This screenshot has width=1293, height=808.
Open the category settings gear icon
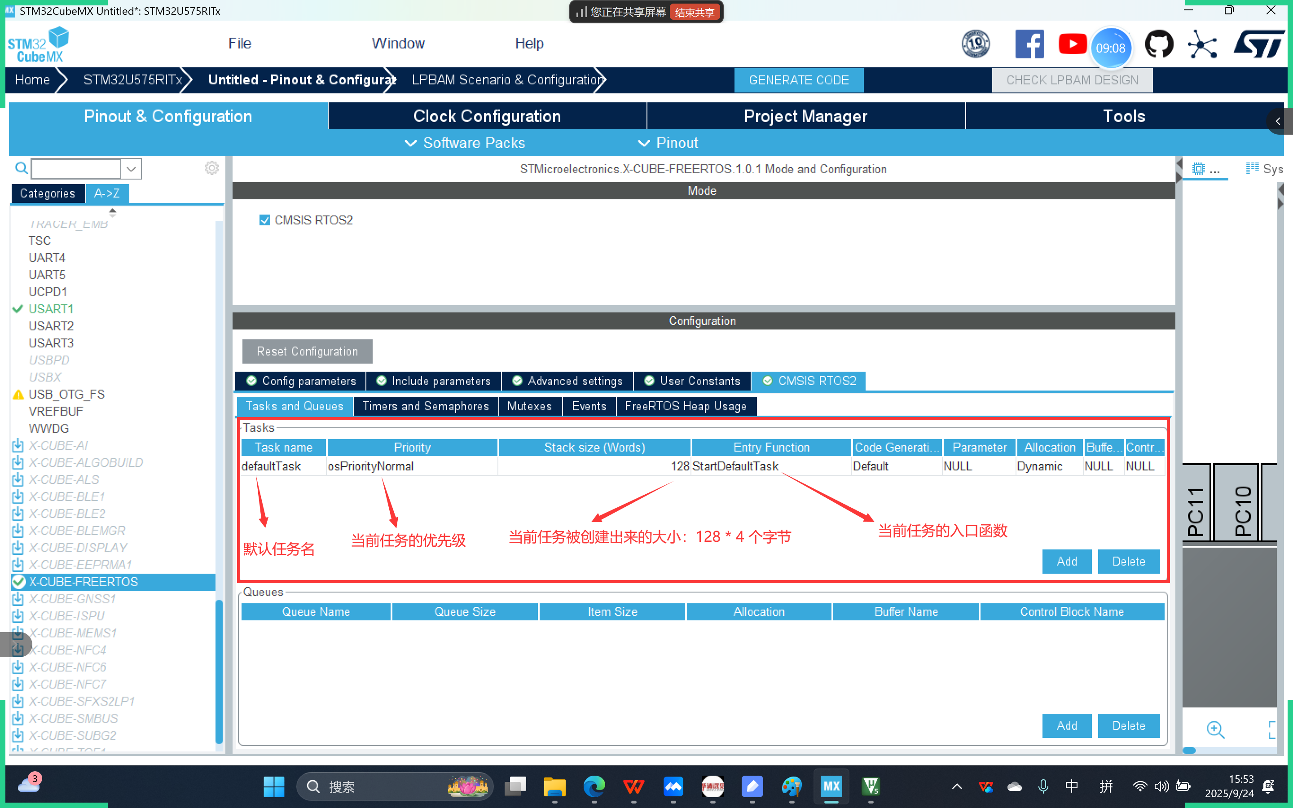pyautogui.click(x=211, y=168)
